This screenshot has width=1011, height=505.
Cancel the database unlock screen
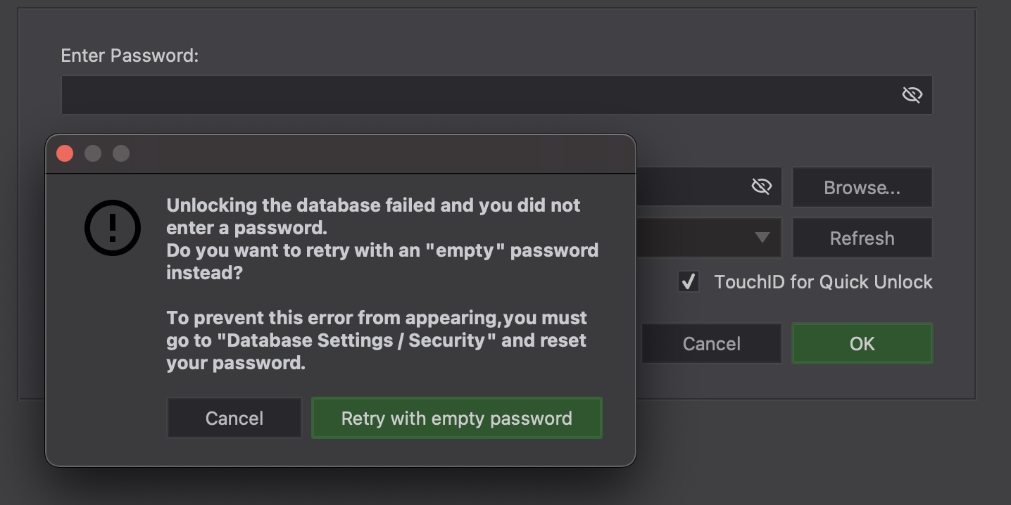coord(711,343)
